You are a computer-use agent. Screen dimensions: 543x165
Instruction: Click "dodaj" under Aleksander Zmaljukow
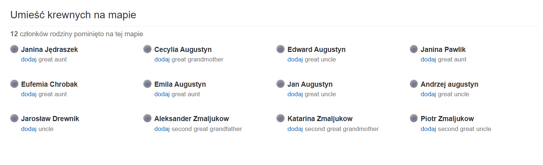click(162, 129)
